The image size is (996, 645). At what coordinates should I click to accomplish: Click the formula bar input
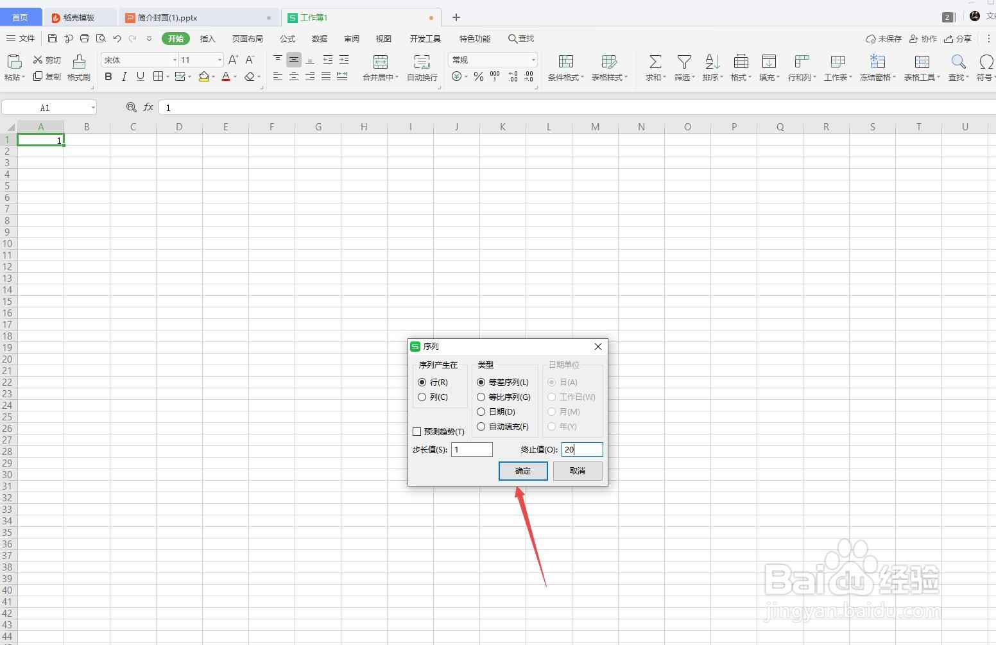click(x=576, y=107)
